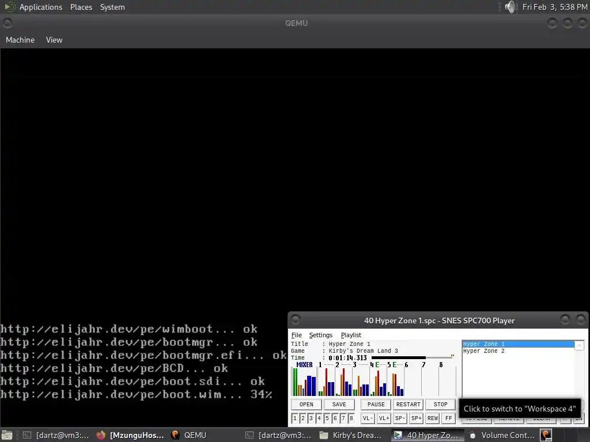The image size is (590, 442).
Task: Click the MIXER level meter
Action: coord(304,382)
